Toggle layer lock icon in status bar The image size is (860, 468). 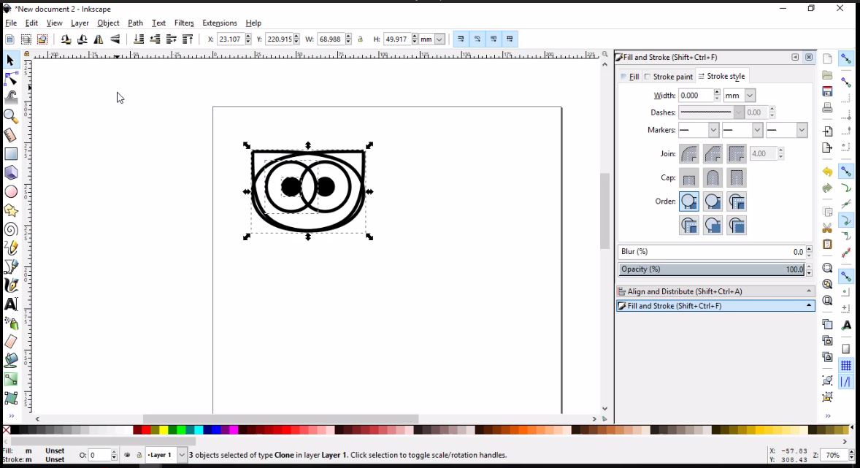point(139,455)
